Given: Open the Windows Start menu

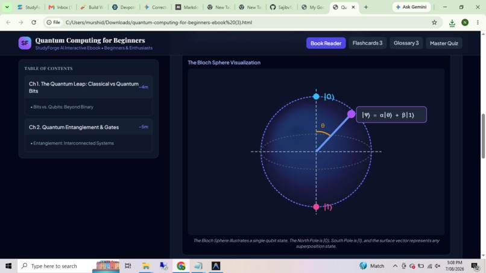Looking at the screenshot, I should (x=8, y=266).
